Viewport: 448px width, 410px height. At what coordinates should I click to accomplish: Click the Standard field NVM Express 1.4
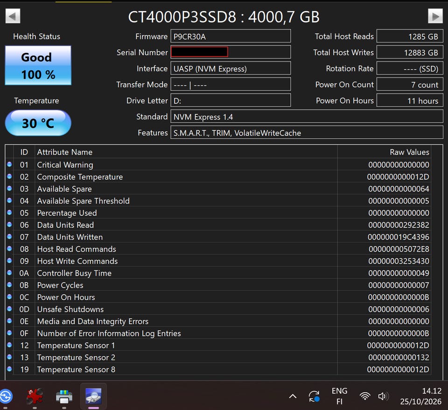pyautogui.click(x=307, y=116)
